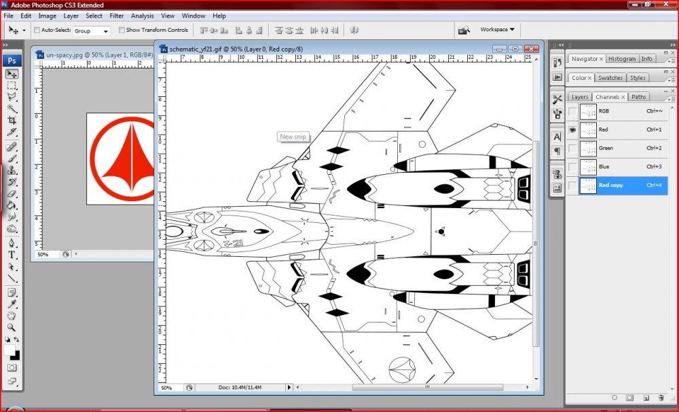
Task: Show the Red copy channel
Action: point(572,186)
